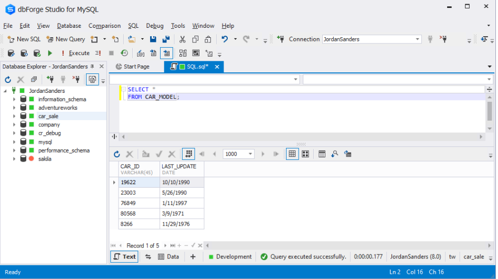Toggle paginal mode in results toolbar
This screenshot has height=279, width=498.
click(x=188, y=154)
